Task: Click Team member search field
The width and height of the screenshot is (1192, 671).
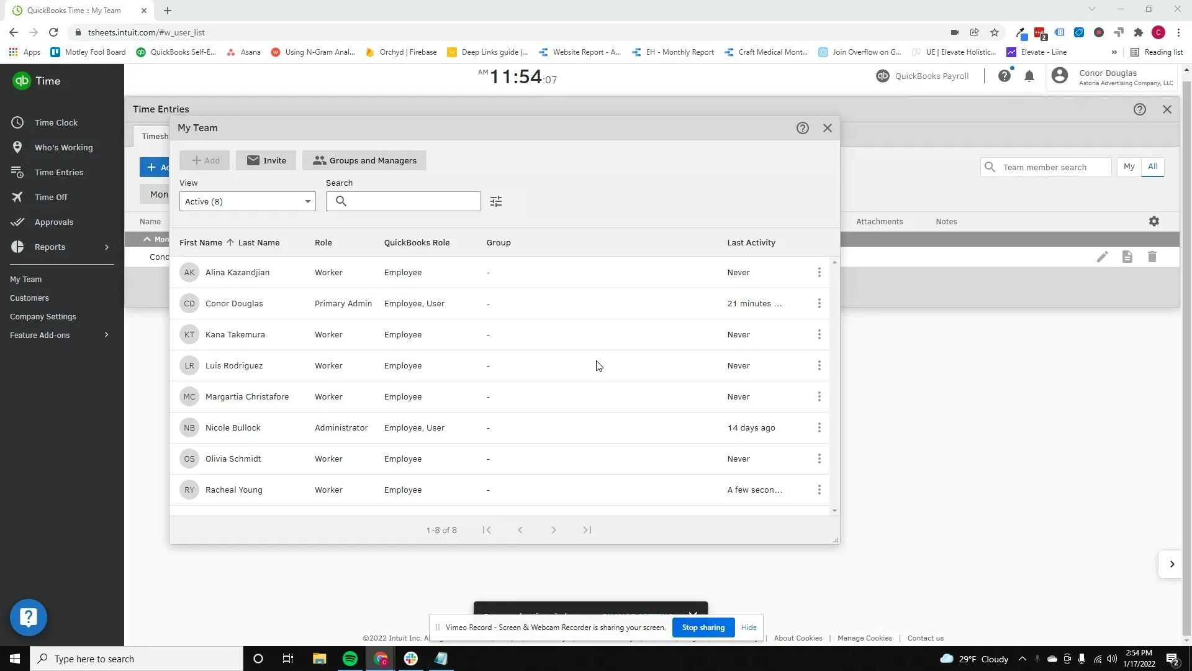Action: (x=1046, y=167)
